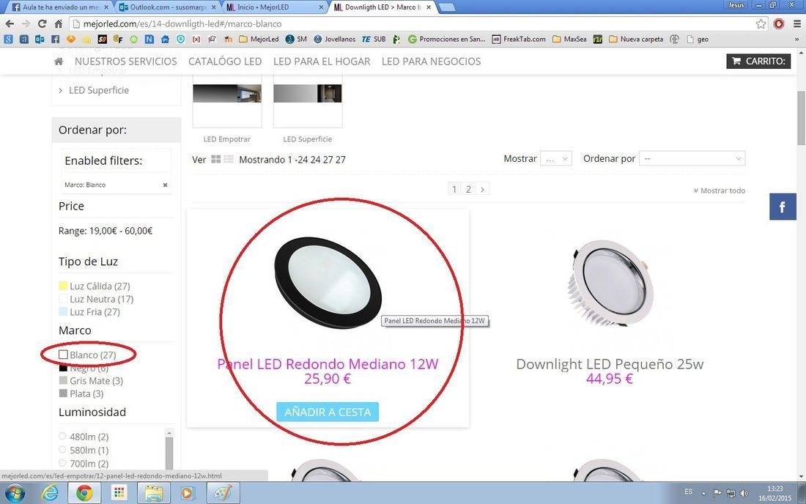Add Panel LED Redondo to basket
This screenshot has width=806, height=504.
tap(328, 412)
